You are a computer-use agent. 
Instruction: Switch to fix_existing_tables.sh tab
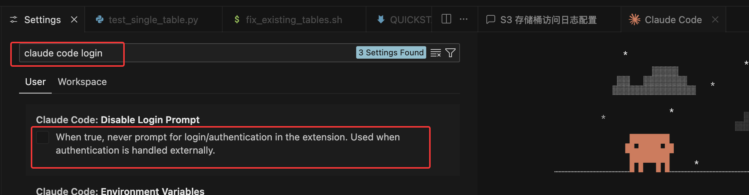(293, 20)
